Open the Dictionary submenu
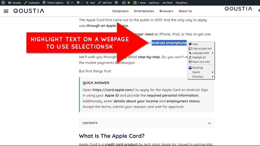260x146 pixels. [201, 77]
